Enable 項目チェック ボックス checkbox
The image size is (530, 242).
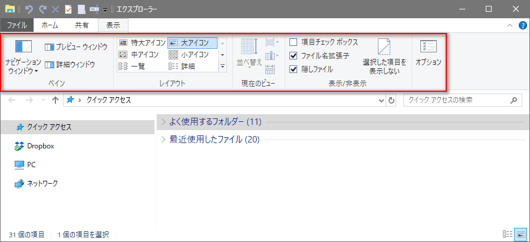coord(294,42)
